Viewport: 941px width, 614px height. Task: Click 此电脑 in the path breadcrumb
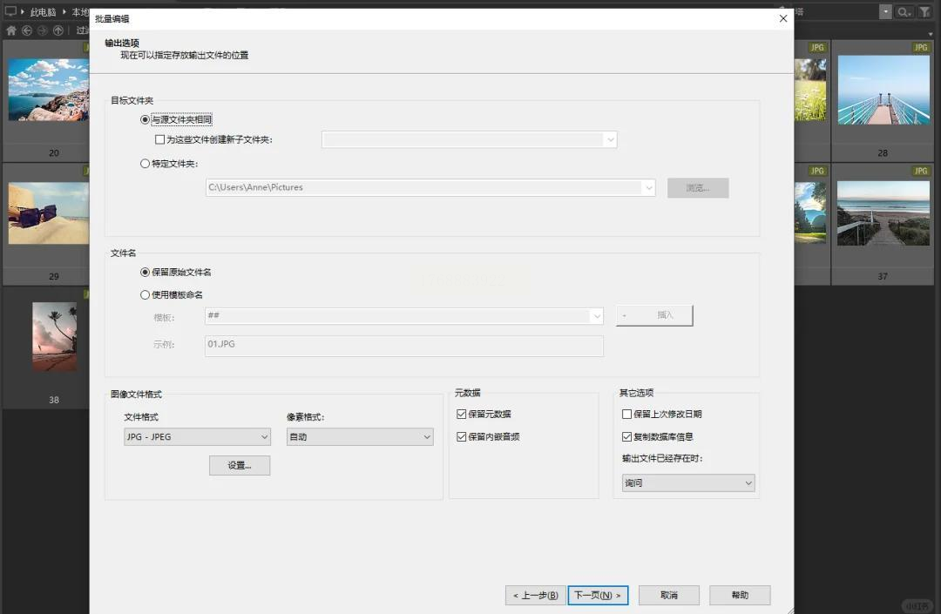(x=44, y=12)
